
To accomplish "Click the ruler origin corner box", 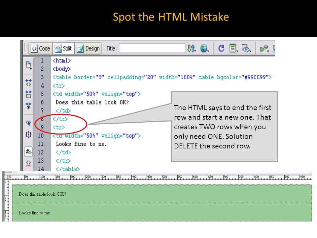I will coord(6,178).
